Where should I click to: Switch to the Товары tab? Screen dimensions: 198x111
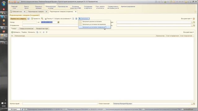[x=14, y=29]
